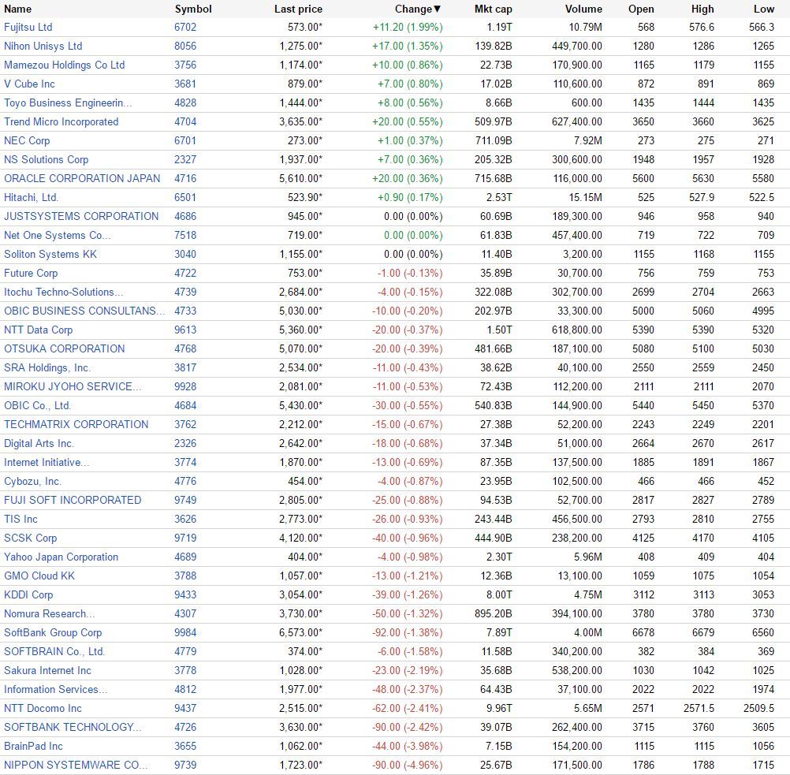Click the 8.00T market cap cell
This screenshot has height=775, width=790.
[499, 594]
